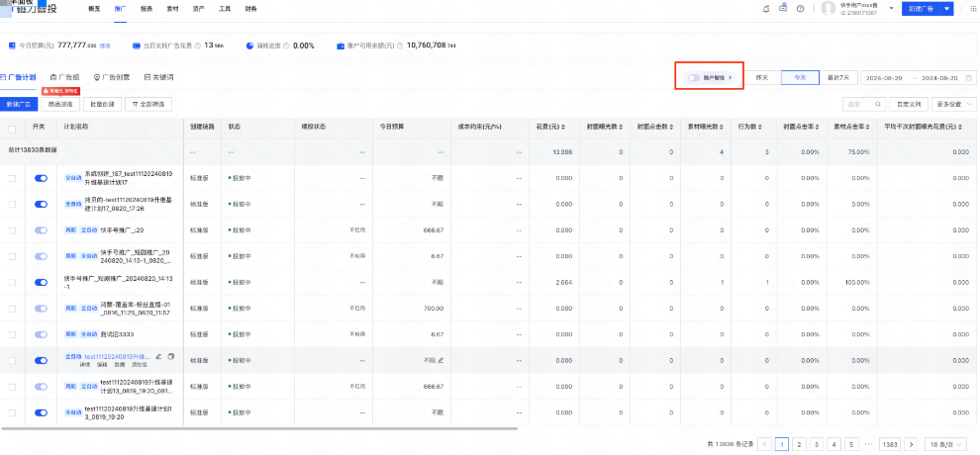
Task: Go to page 3 in pagination
Action: coord(817,444)
